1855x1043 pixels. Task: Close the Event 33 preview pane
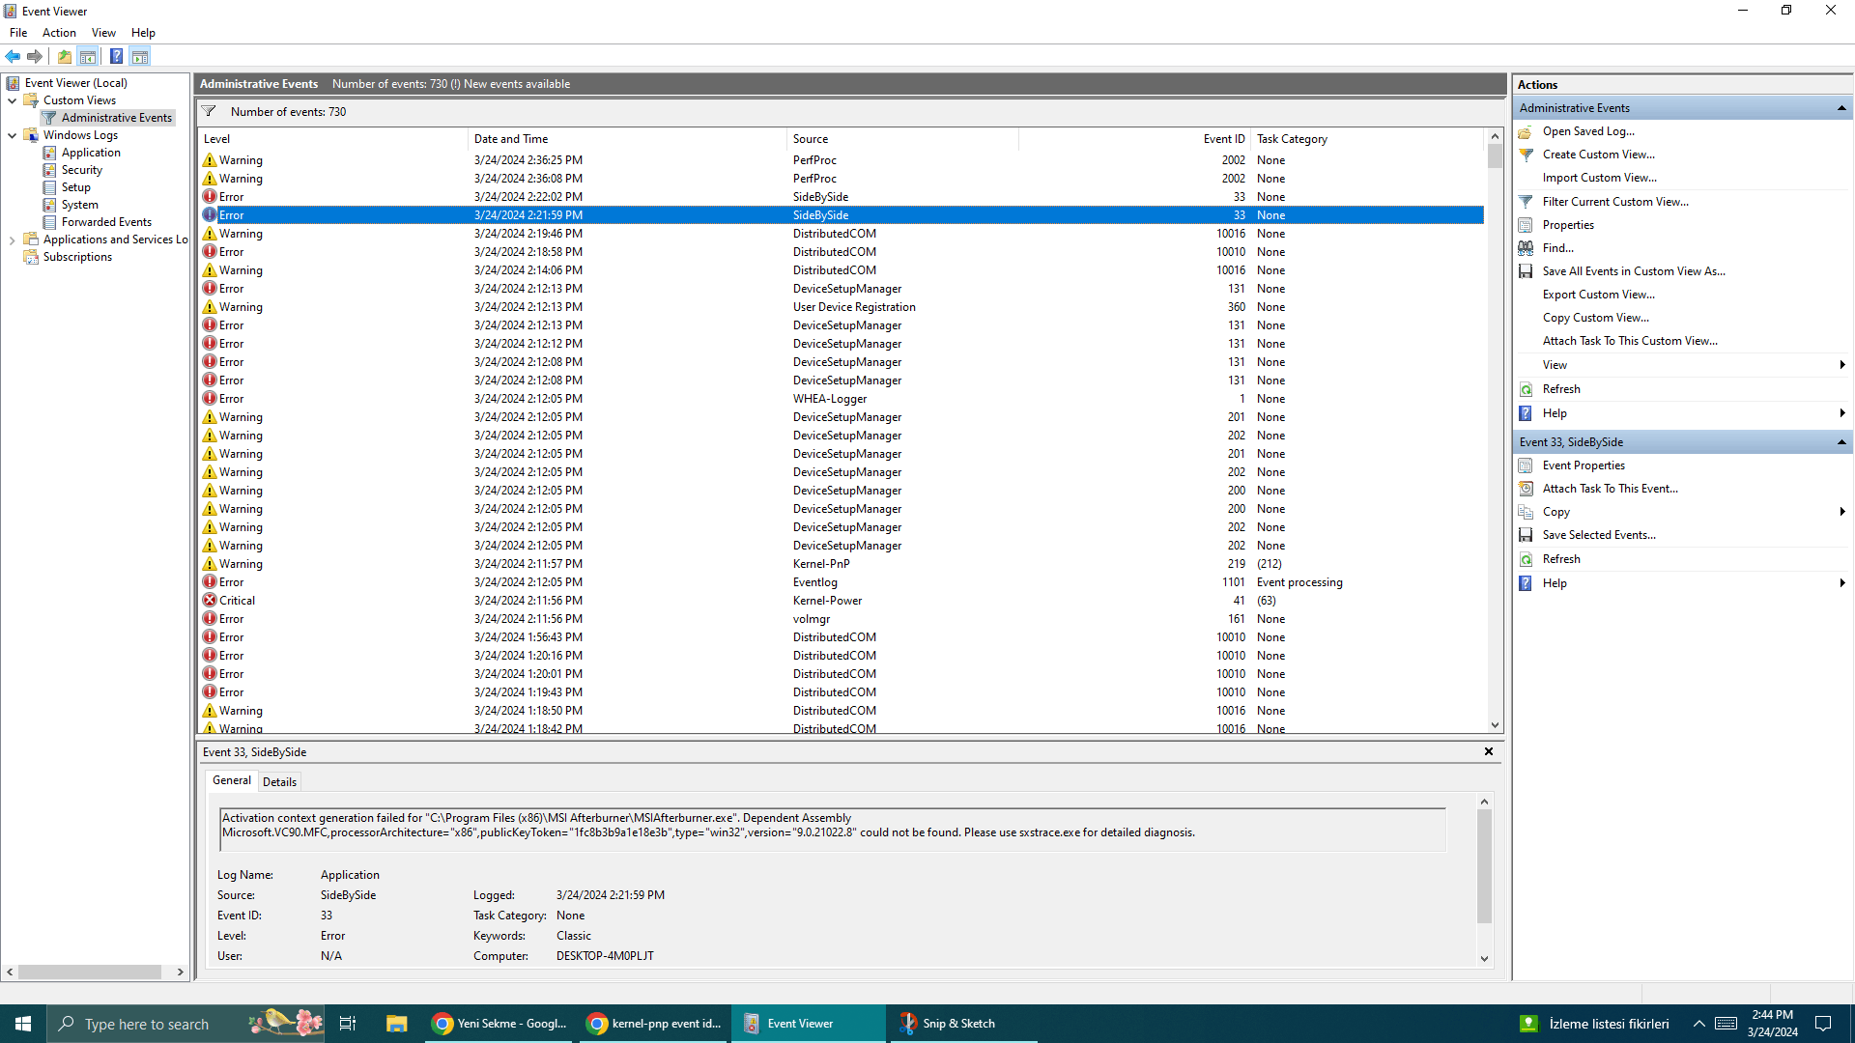pos(1489,751)
